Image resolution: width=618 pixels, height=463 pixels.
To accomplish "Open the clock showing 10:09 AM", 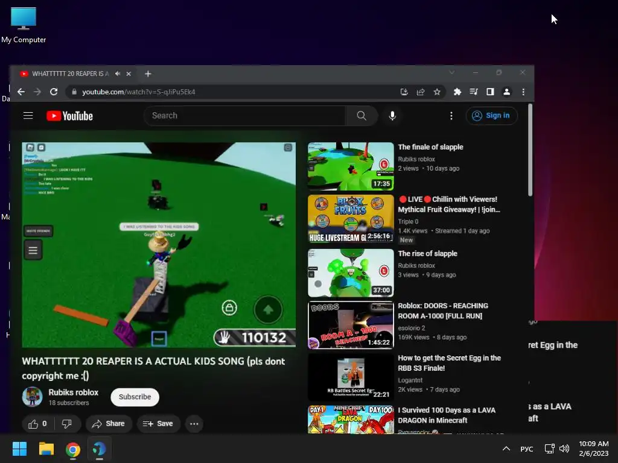I will (x=594, y=449).
